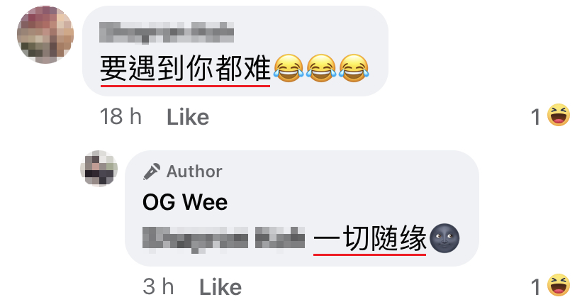Open the OG Wee profile name
The image size is (587, 302).
pos(185,202)
